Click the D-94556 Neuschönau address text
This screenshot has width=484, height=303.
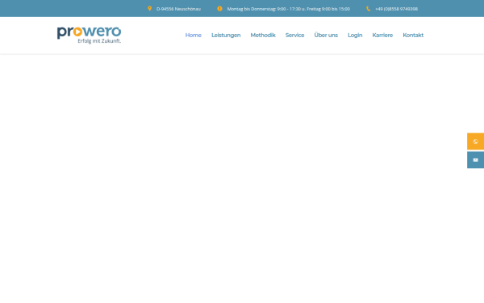pyautogui.click(x=178, y=9)
